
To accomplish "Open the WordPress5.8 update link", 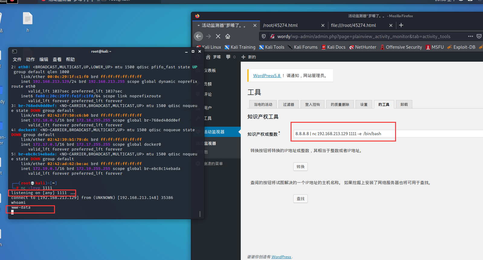I will point(267,76).
